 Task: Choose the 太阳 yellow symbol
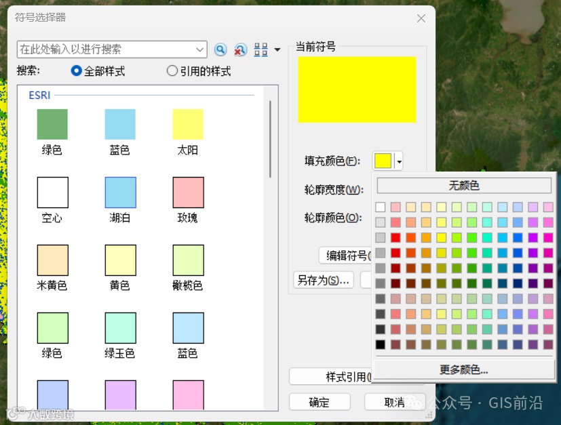tap(188, 124)
